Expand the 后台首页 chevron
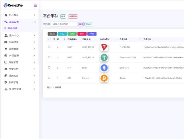The width and height of the screenshot is (184, 139). point(35,15)
